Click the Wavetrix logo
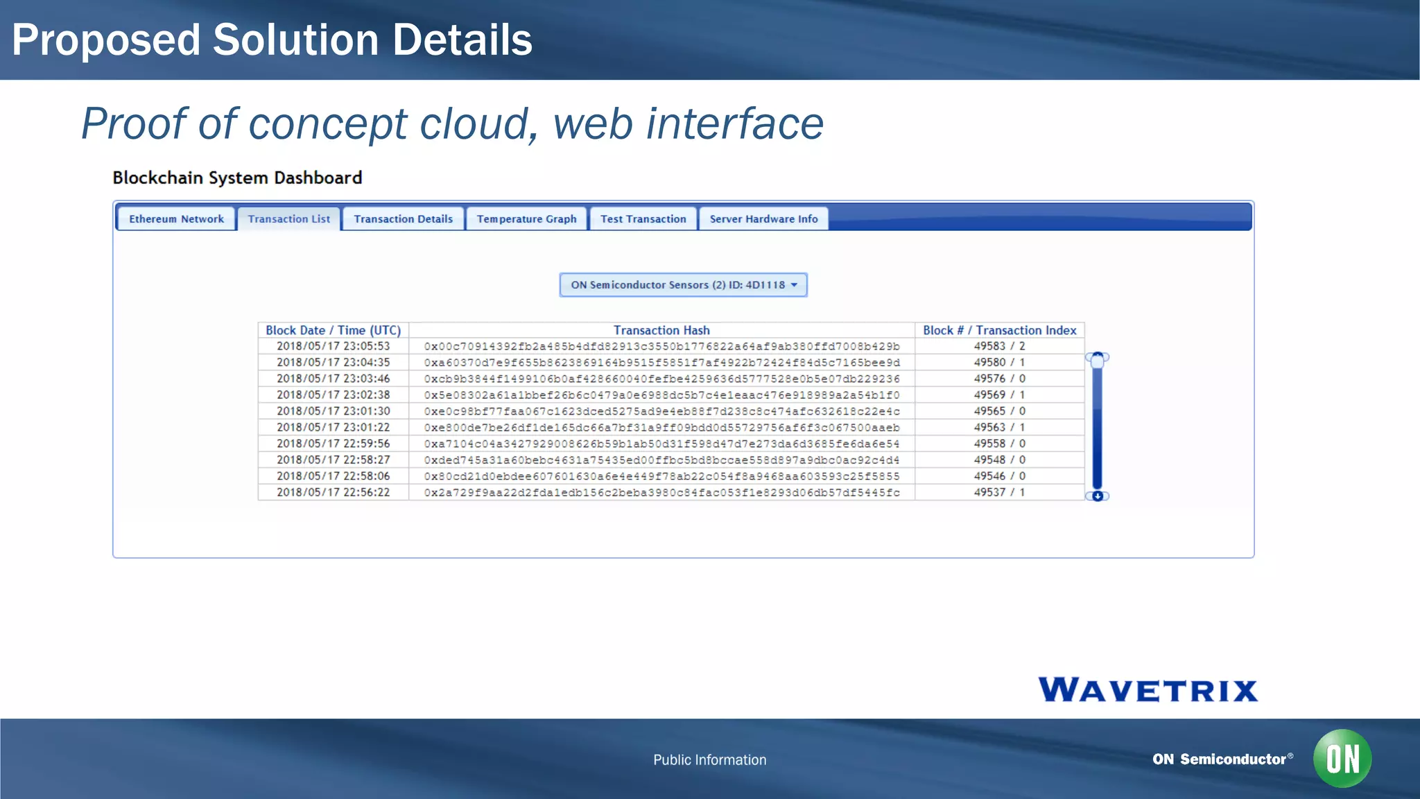Screen dimensions: 1420x799 coord(1148,690)
